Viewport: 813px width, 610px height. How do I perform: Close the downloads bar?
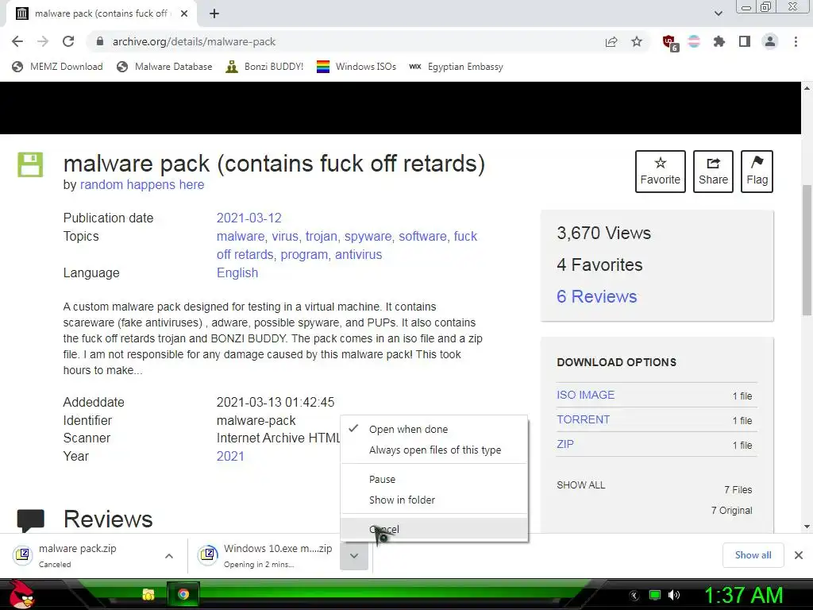pos(799,555)
